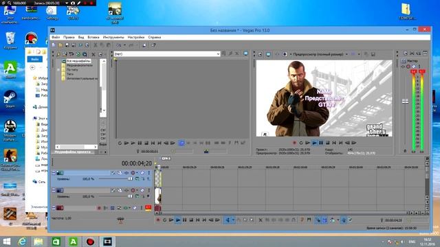Click Stop in main transport bar

(x=191, y=220)
